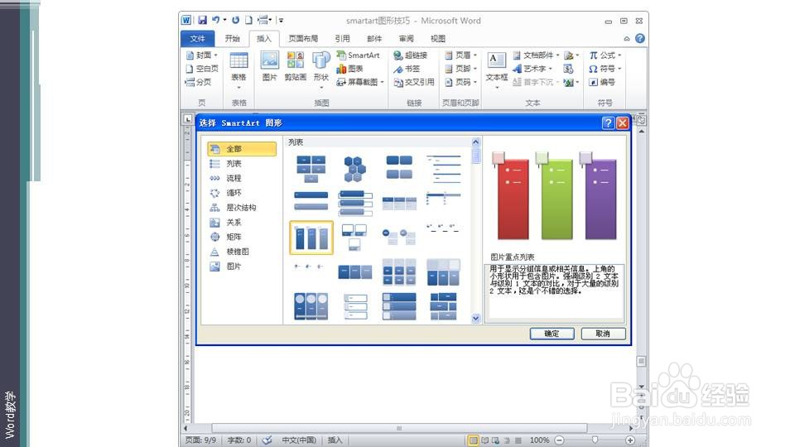Viewport: 795px width, 447px height.
Task: Click the New document icon in quick access toolbar
Action: pyautogui.click(x=248, y=20)
